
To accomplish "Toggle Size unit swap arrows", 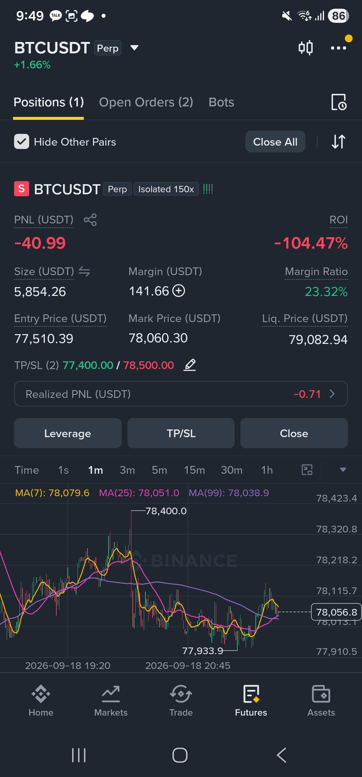I will [84, 271].
